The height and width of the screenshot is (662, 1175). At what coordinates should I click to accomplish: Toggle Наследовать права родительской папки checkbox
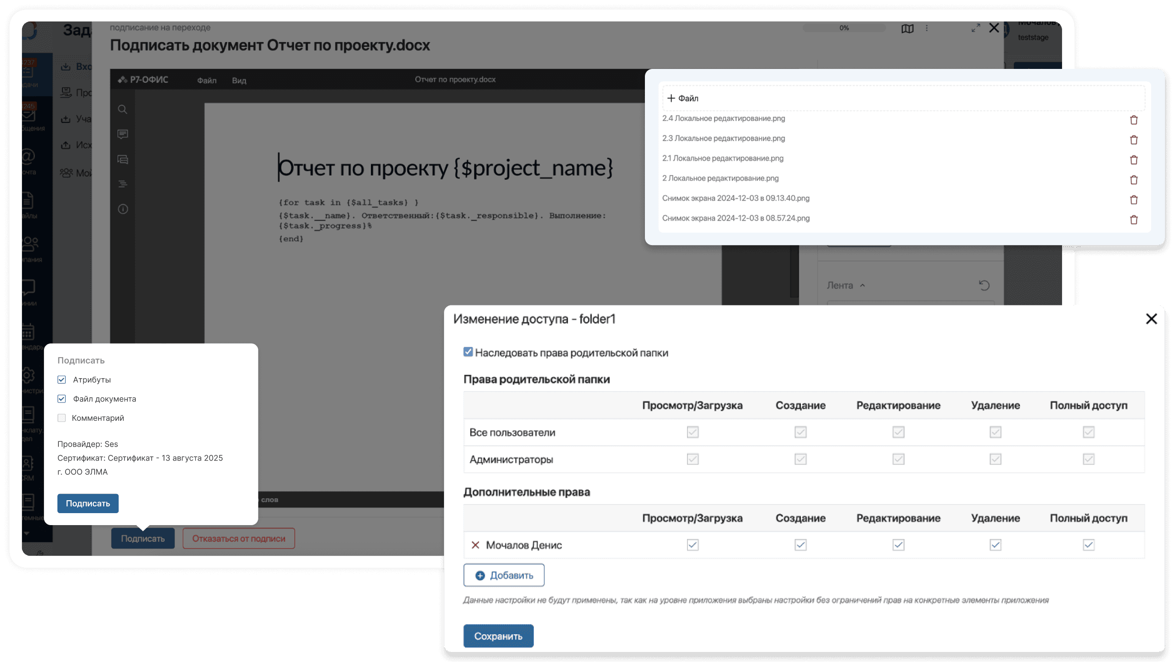click(468, 352)
